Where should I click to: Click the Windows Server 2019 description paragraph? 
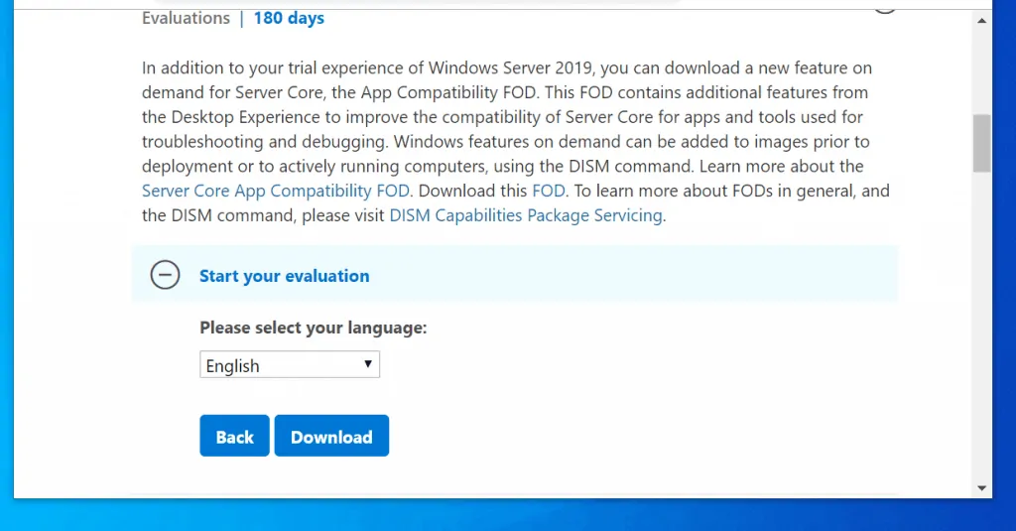pyautogui.click(x=506, y=117)
